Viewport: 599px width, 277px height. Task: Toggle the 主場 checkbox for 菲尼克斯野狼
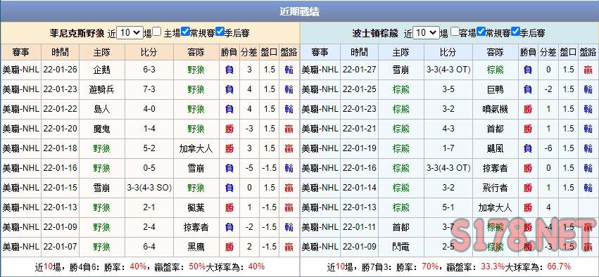click(157, 32)
